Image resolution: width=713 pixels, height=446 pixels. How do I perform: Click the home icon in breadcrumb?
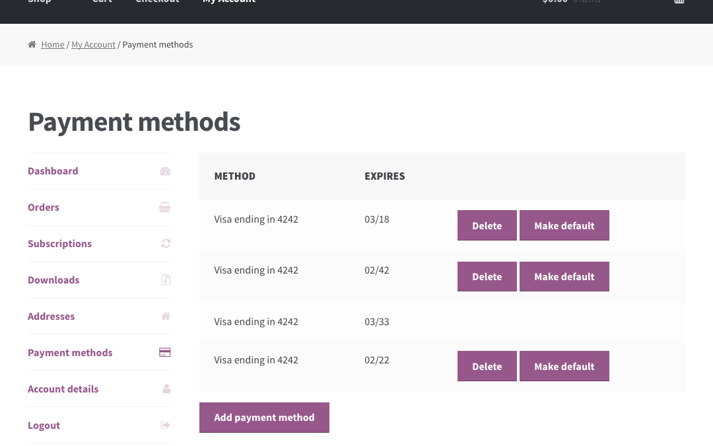tap(32, 45)
